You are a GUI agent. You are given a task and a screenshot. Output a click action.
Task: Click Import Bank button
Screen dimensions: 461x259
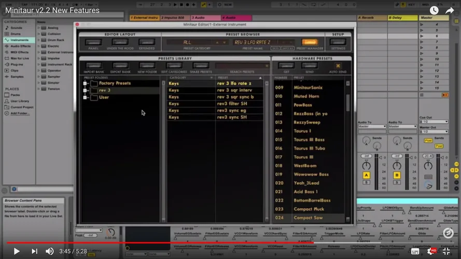click(x=94, y=65)
